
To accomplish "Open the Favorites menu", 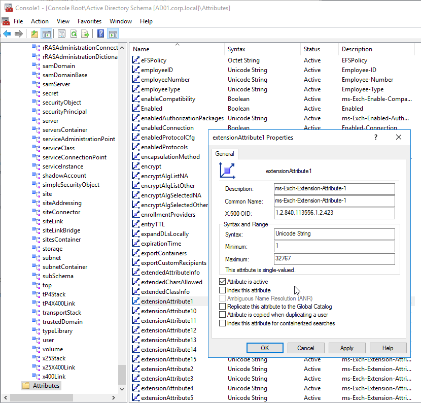I will 89,21.
